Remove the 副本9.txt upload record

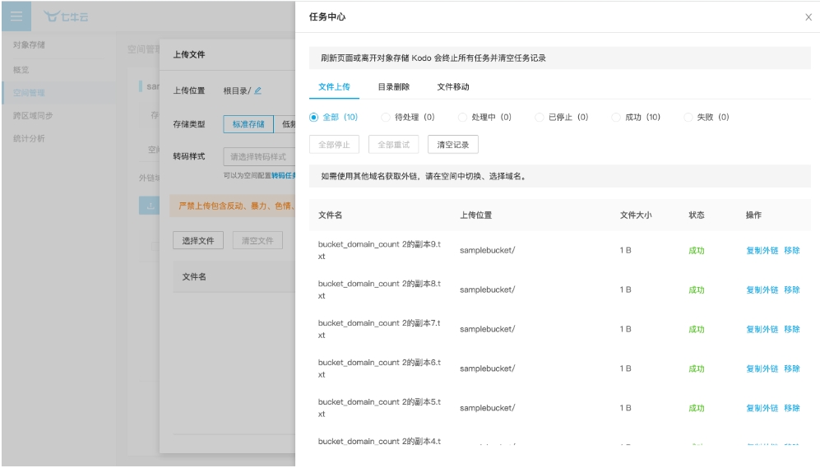click(792, 251)
